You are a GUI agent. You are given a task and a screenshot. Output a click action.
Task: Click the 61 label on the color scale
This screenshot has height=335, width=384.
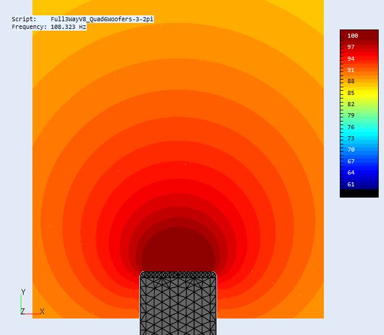click(x=351, y=185)
